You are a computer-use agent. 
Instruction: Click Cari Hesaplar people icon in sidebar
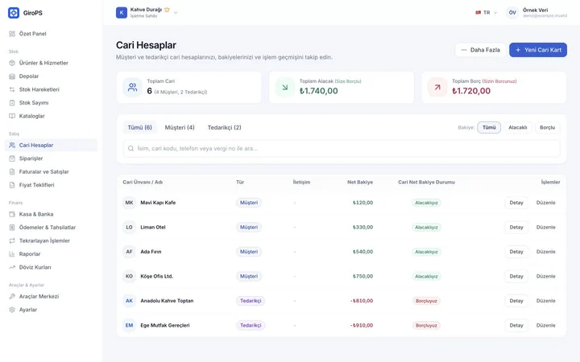(12, 145)
